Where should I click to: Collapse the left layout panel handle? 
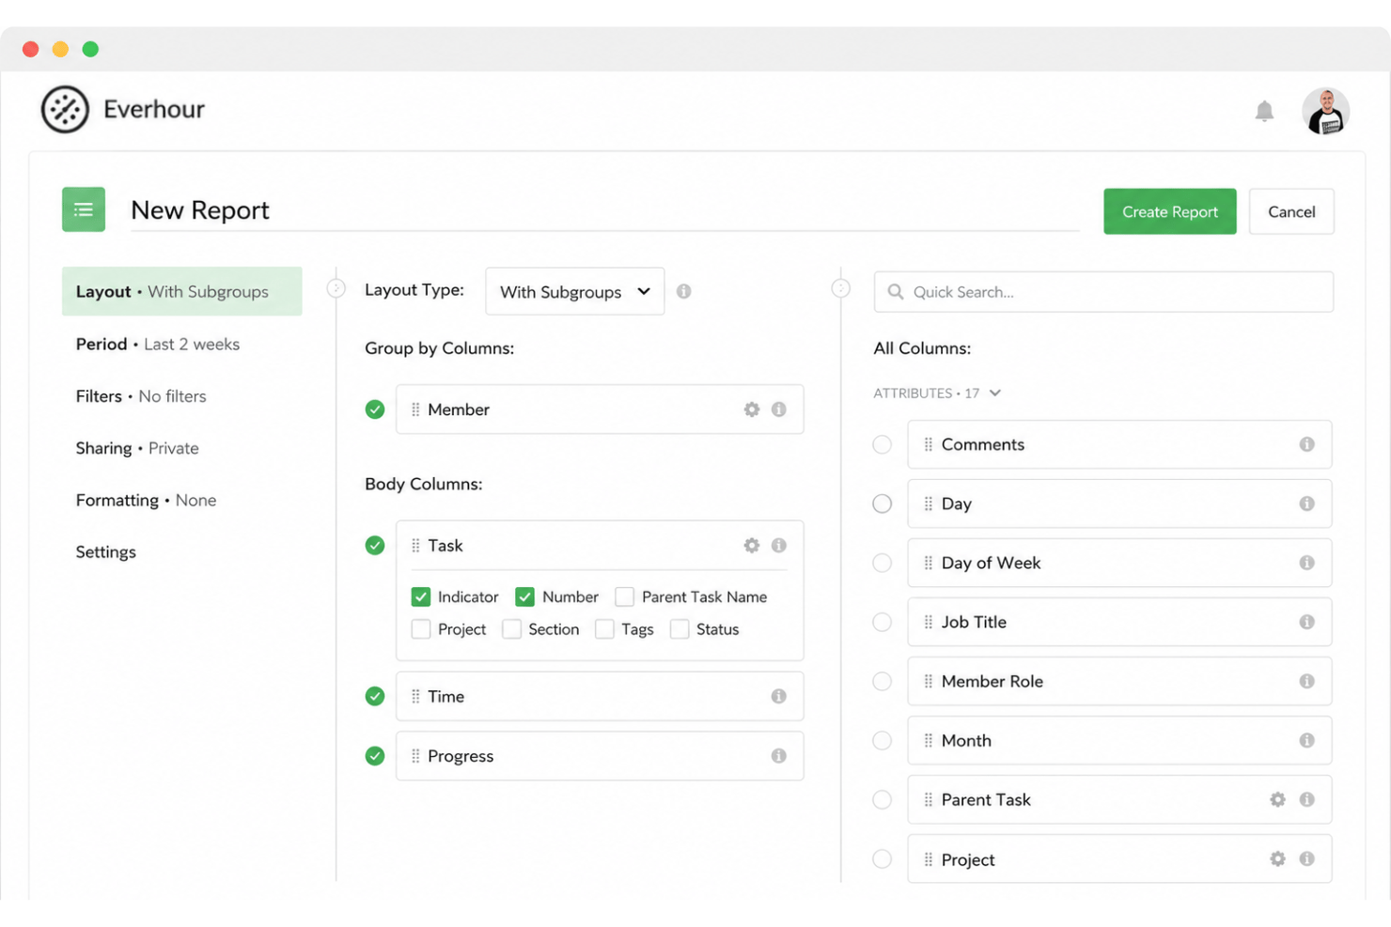pyautogui.click(x=336, y=288)
